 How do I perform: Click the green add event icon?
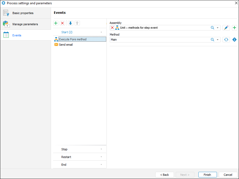[56, 23]
